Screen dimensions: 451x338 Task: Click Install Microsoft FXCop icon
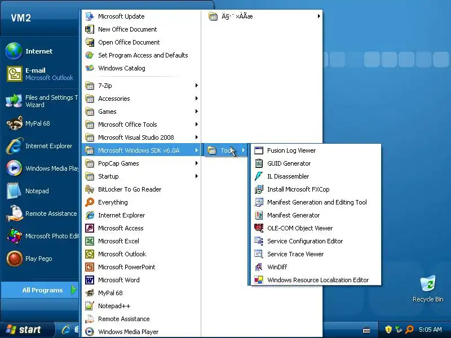(x=259, y=189)
